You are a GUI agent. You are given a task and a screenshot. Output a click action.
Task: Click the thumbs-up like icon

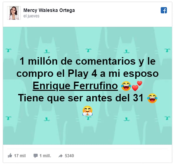click(x=10, y=156)
